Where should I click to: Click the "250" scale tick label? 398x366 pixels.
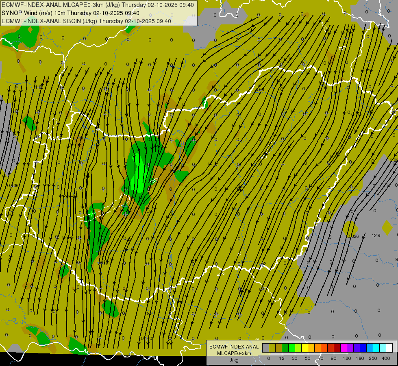coord(373,358)
